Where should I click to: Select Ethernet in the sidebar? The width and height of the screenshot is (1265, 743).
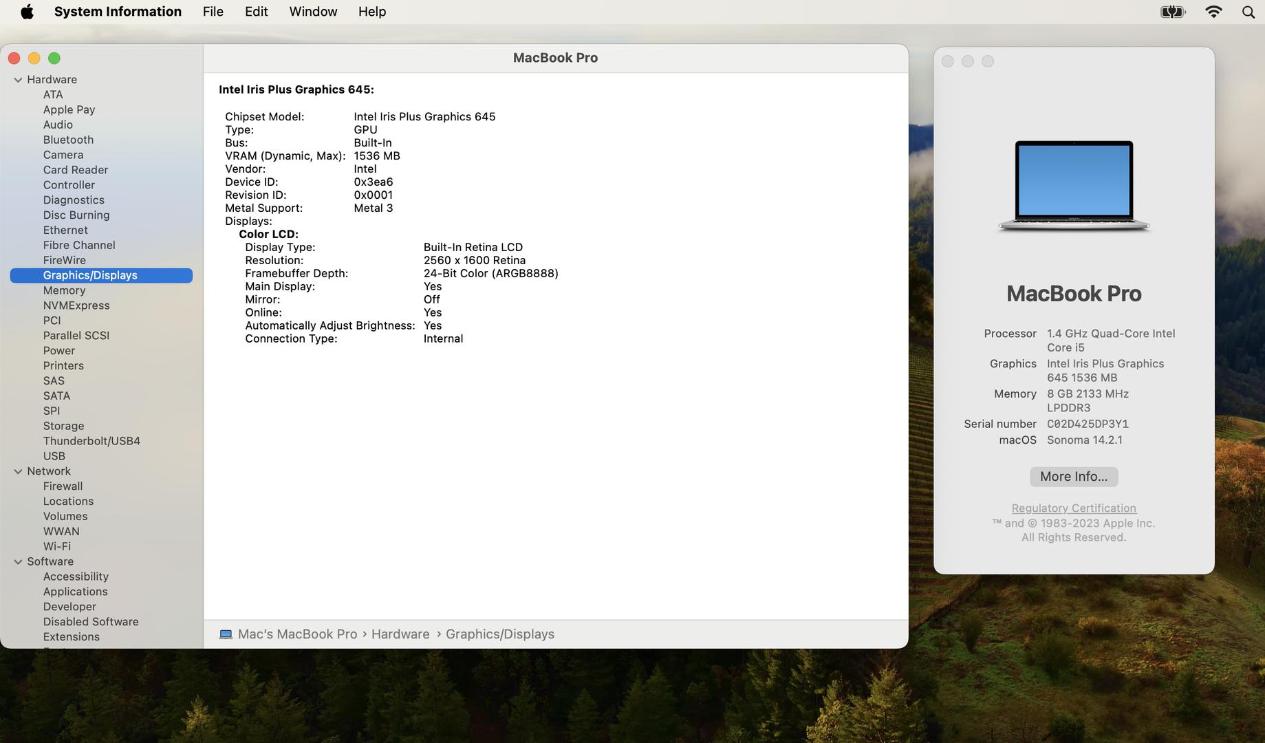coord(65,230)
